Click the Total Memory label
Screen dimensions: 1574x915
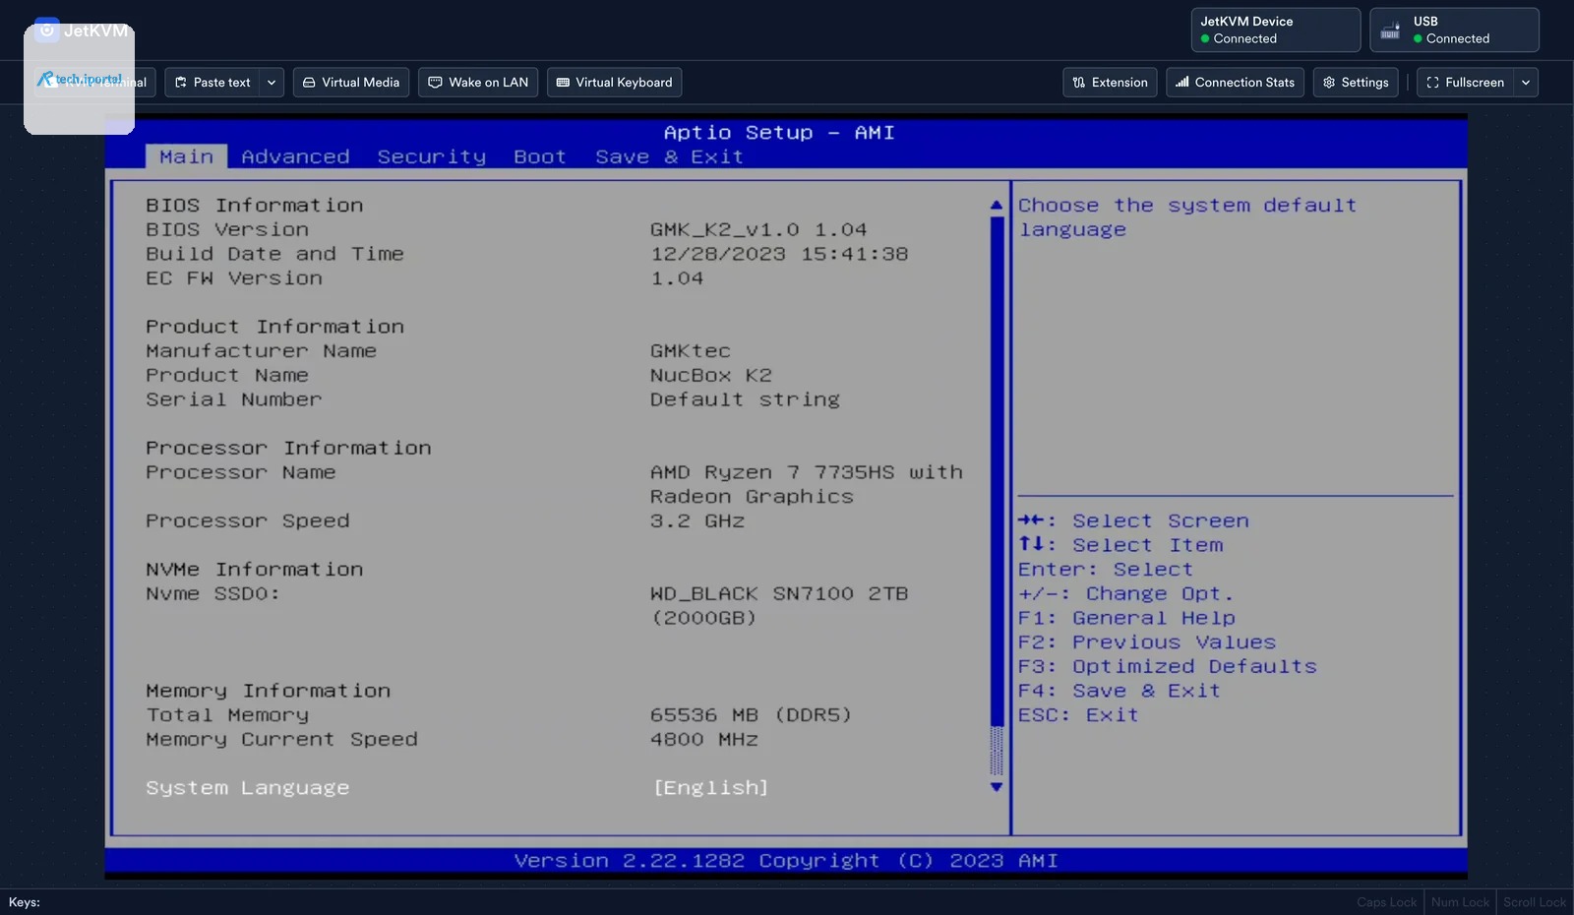[227, 715]
